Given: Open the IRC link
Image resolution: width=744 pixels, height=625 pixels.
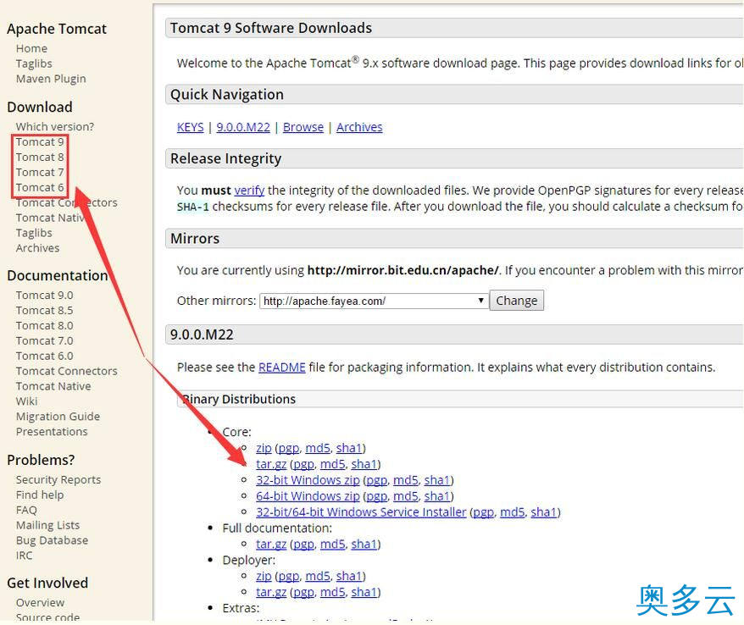Looking at the screenshot, I should point(24,556).
